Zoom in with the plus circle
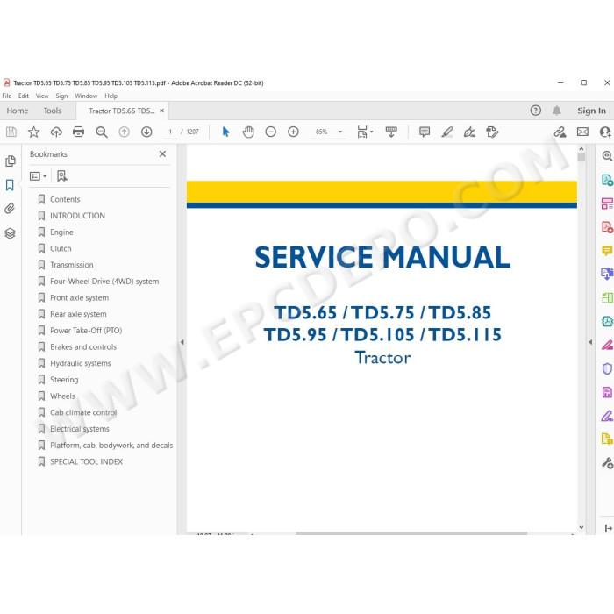The image size is (614, 614). click(293, 132)
